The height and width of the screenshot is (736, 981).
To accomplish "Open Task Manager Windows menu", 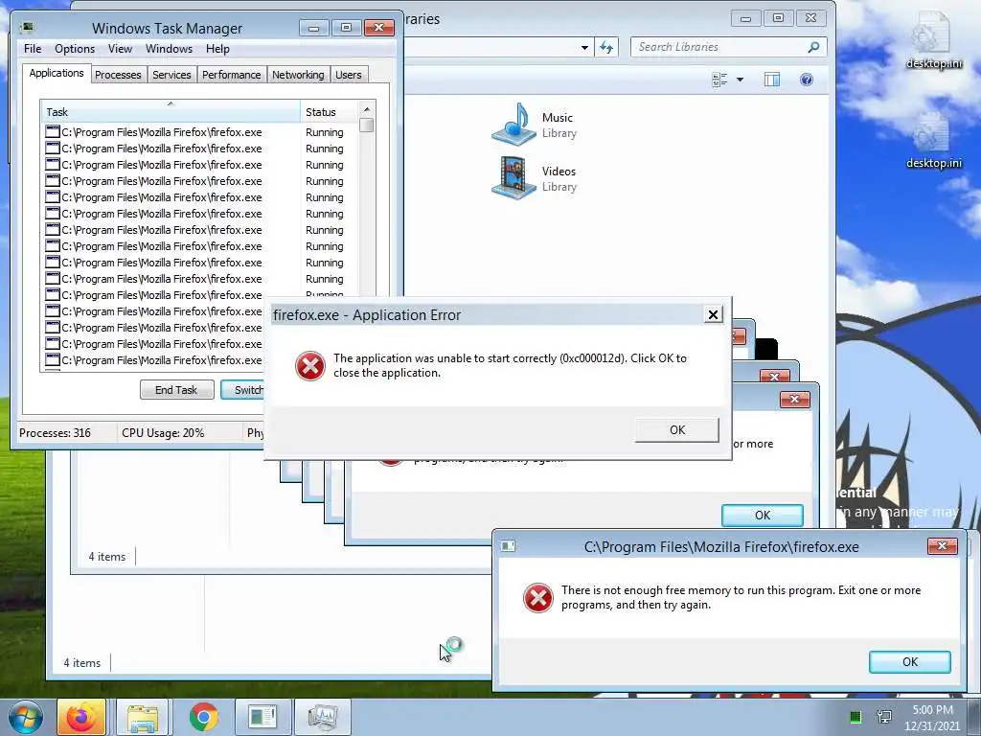I will pyautogui.click(x=169, y=49).
